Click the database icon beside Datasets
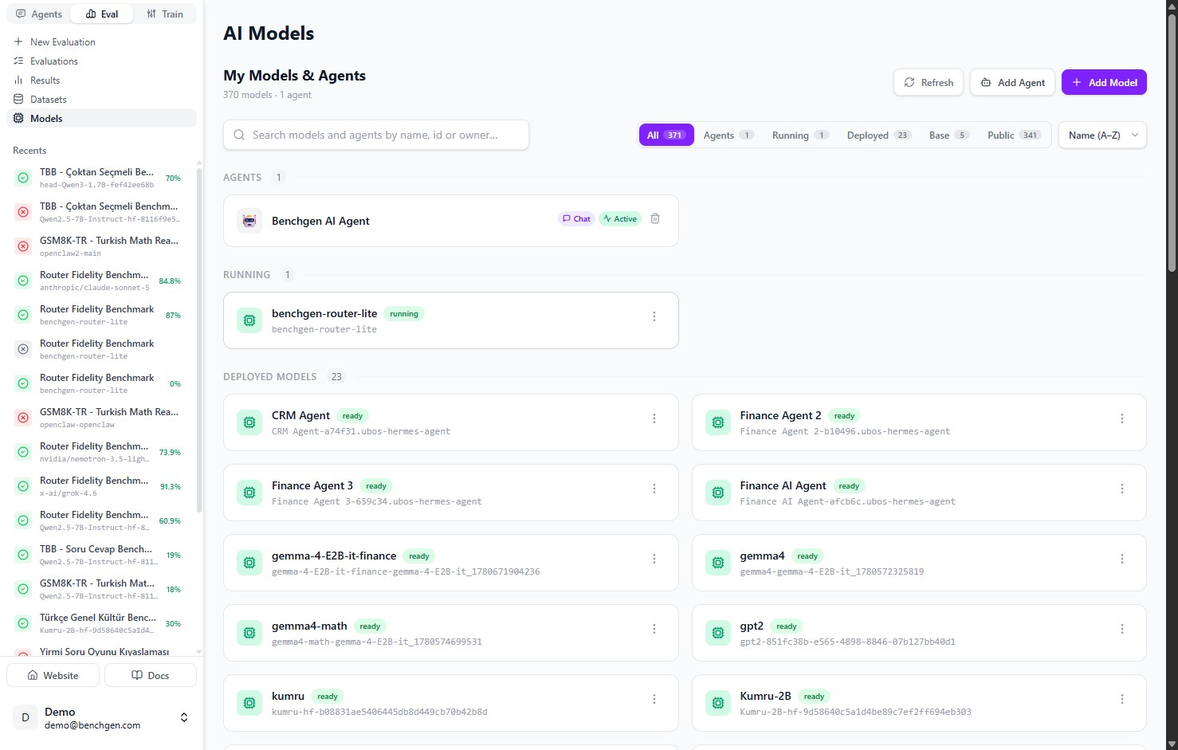This screenshot has height=750, width=1178. click(x=18, y=99)
